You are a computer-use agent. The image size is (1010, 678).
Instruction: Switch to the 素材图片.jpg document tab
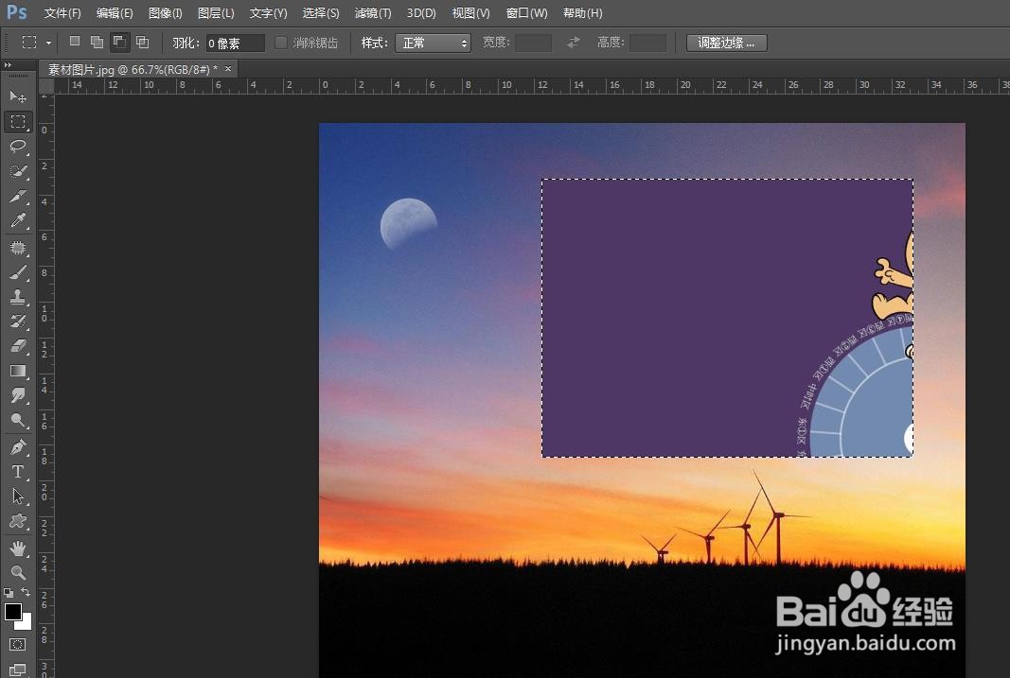pyautogui.click(x=132, y=69)
